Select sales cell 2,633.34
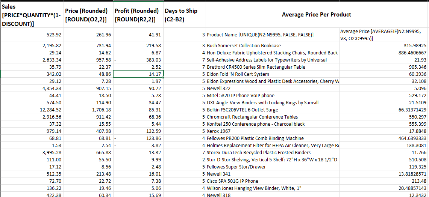 point(32,60)
